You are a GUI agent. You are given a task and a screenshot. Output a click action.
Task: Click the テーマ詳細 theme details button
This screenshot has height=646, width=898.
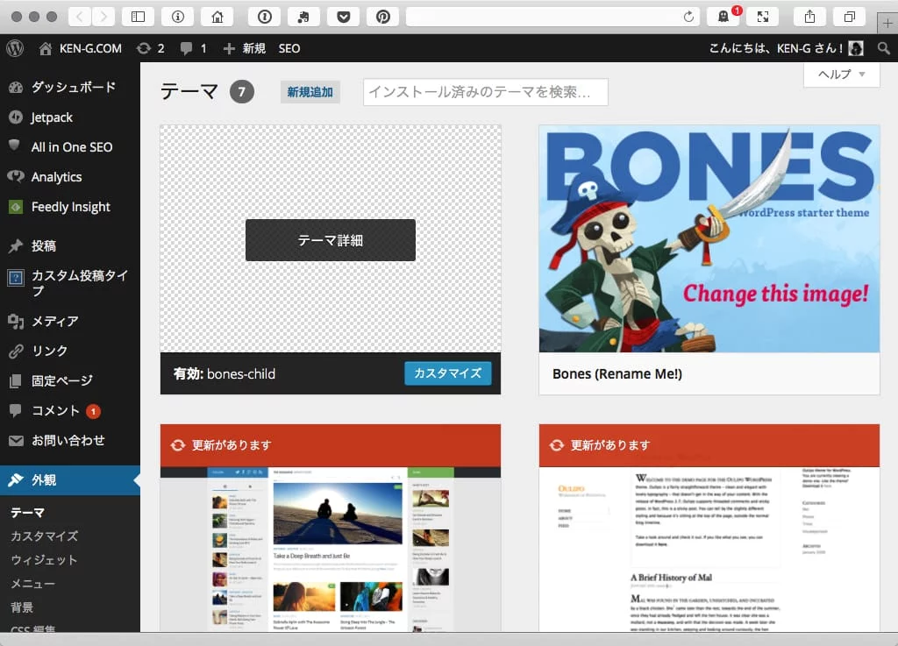[x=331, y=240]
